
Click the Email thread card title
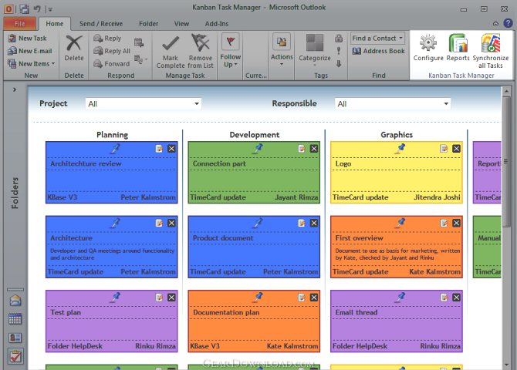356,312
